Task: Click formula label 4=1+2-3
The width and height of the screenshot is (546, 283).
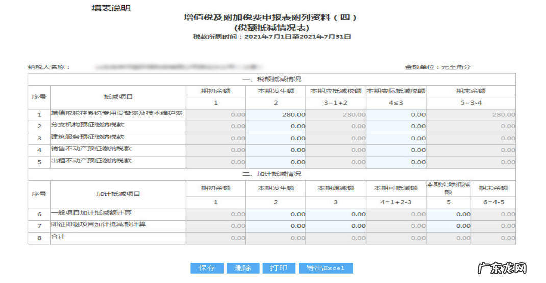Action: coord(396,202)
